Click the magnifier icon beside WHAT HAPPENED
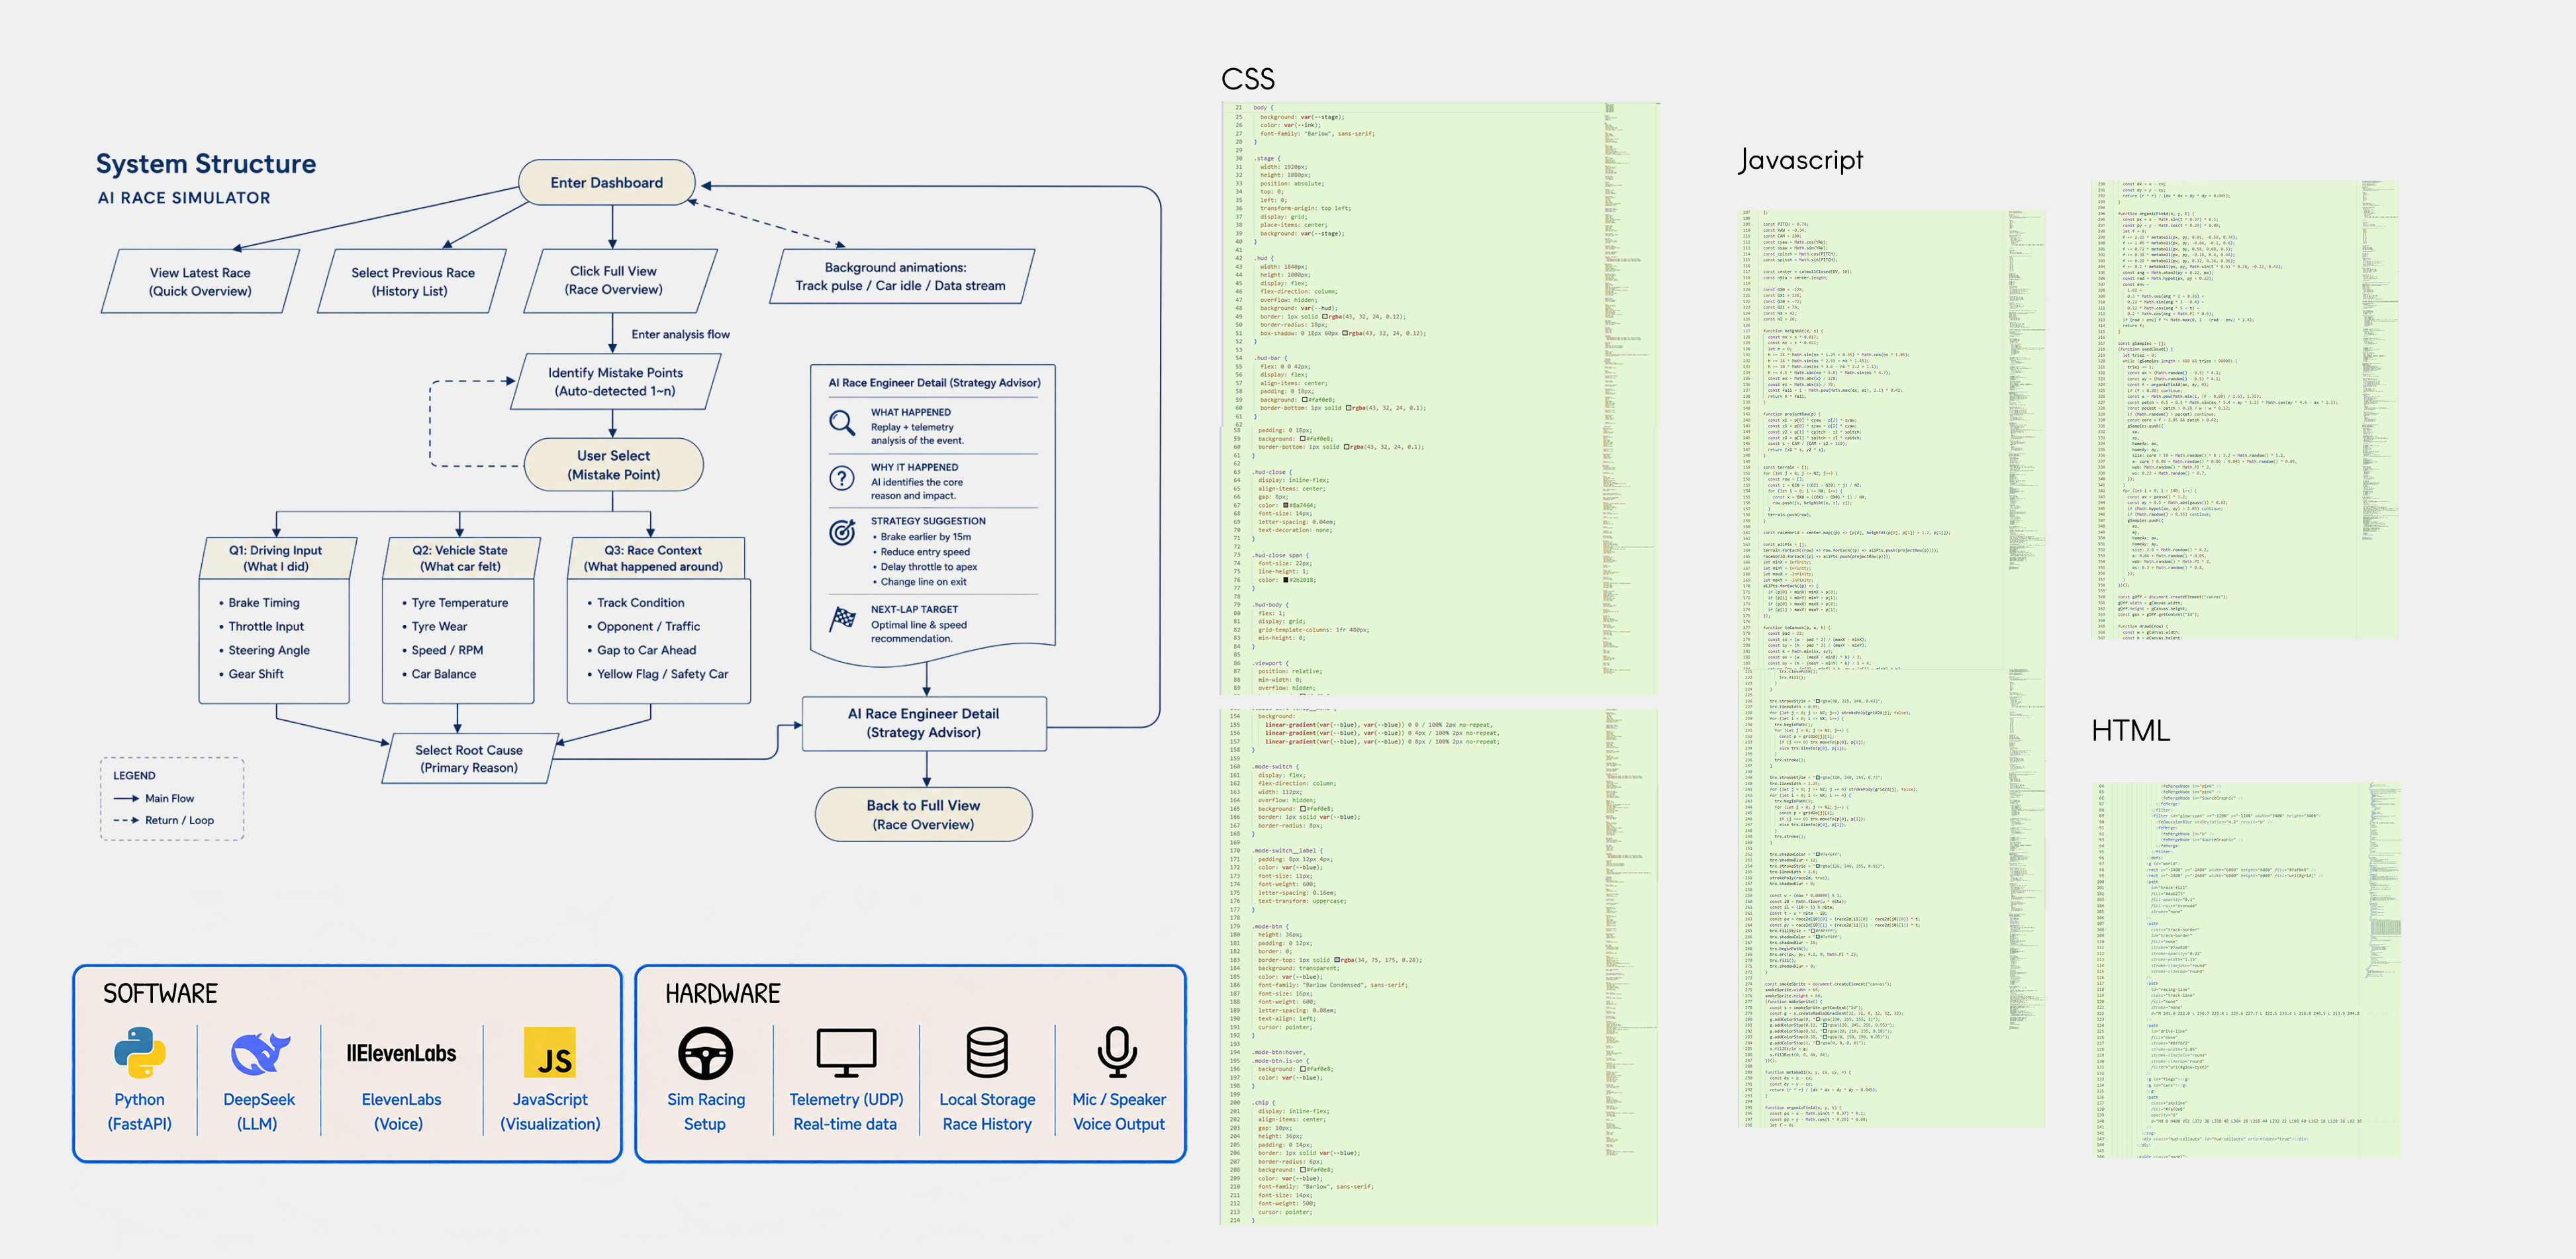2576x1259 pixels. click(x=842, y=423)
